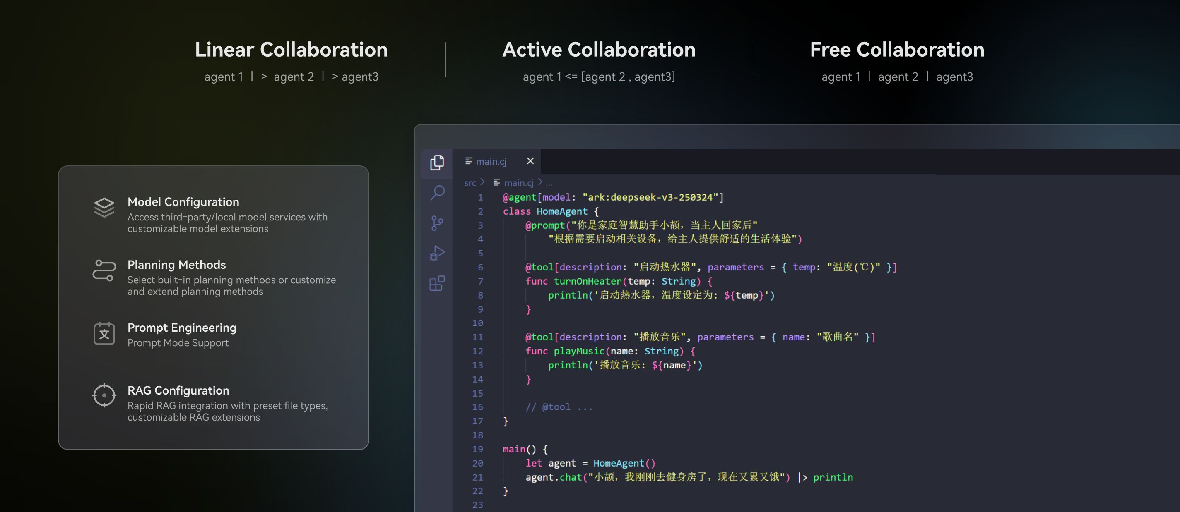Click main.cj in the breadcrumb path

coord(518,182)
